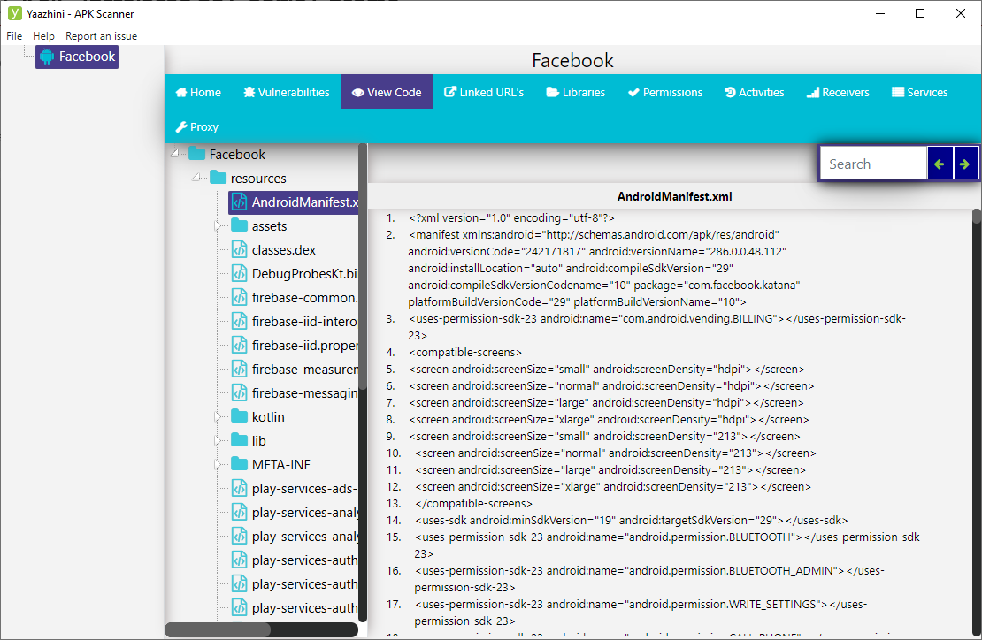The image size is (982, 640).
Task: Click the Yaazhini app logo in title bar
Action: pyautogui.click(x=14, y=13)
